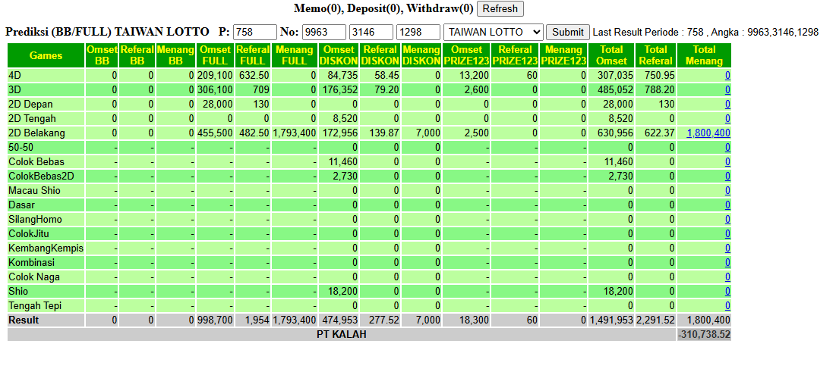
Task: Click the number field containing 9963
Action: pos(324,32)
